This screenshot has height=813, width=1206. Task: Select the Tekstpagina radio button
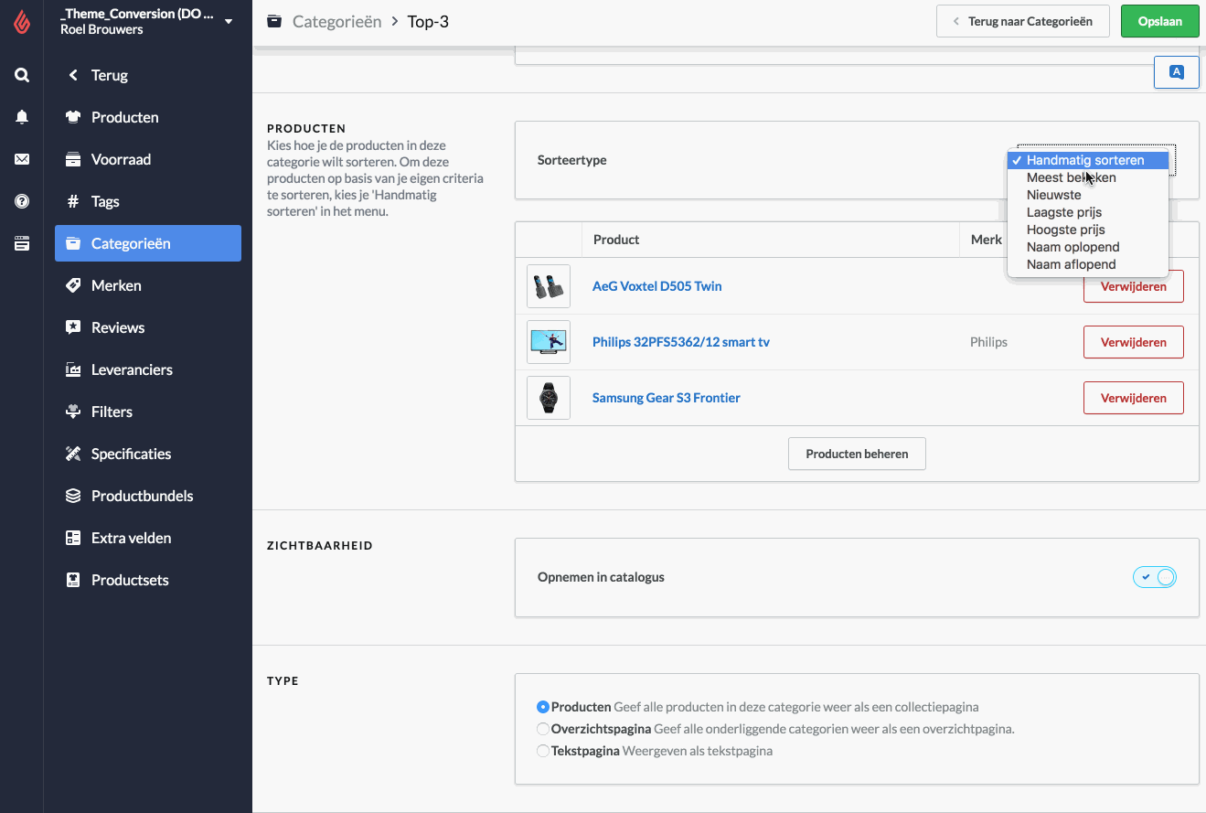pyautogui.click(x=543, y=751)
